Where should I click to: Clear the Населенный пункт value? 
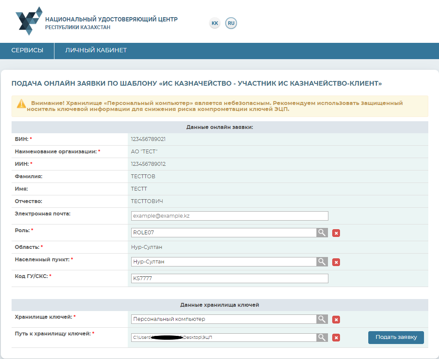(337, 262)
